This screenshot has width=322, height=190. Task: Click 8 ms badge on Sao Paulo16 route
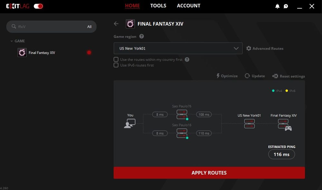[x=160, y=133]
